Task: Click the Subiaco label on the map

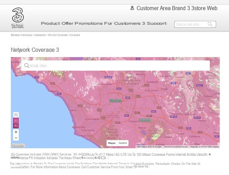Action: 208,96
